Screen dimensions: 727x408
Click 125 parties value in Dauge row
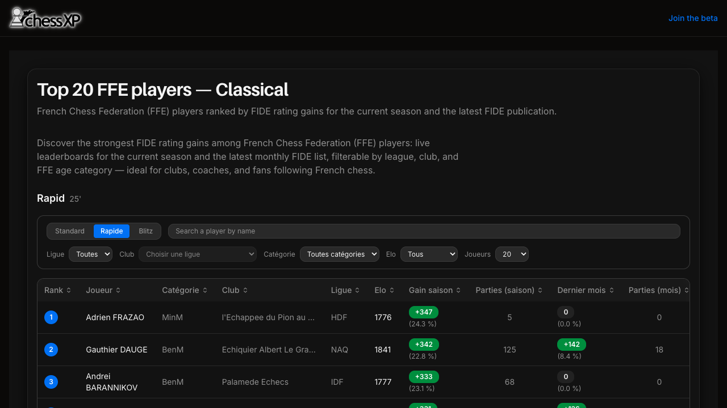[509, 350]
